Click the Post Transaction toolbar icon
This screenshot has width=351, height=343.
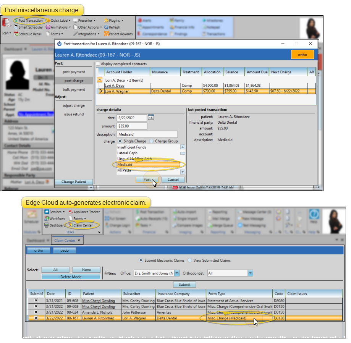point(16,21)
